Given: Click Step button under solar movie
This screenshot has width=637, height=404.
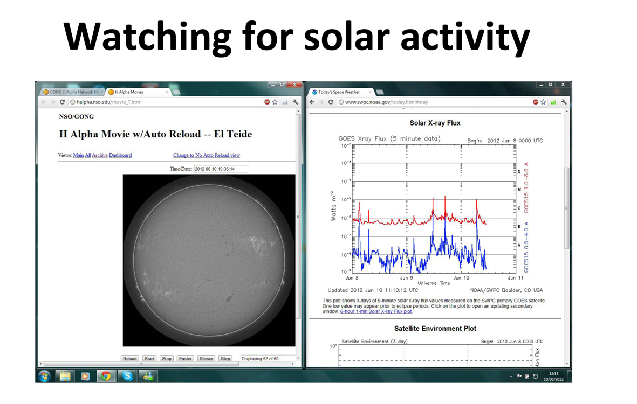Looking at the screenshot, I should (225, 359).
